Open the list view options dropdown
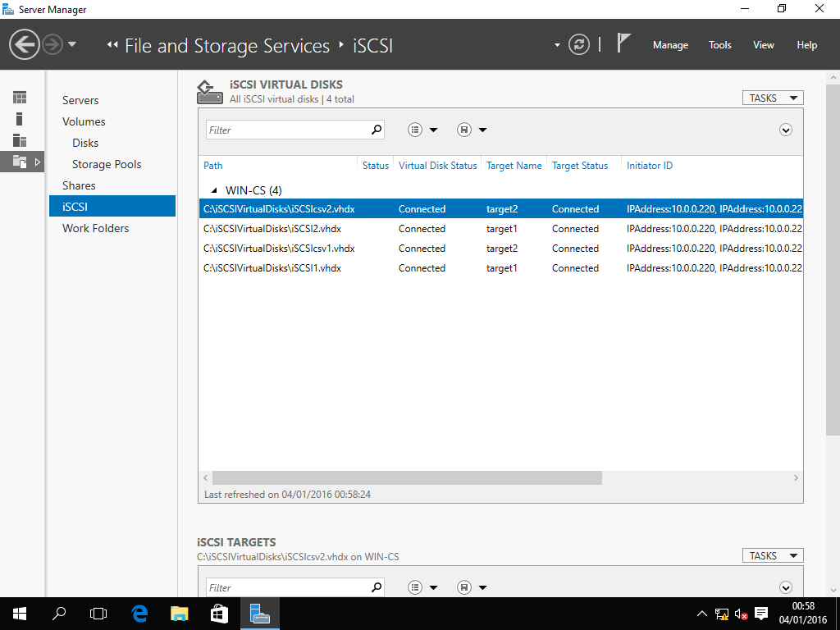Screen dimensions: 840x630 (422, 130)
